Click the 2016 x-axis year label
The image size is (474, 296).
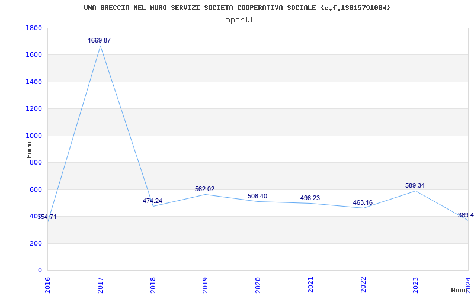47,285
